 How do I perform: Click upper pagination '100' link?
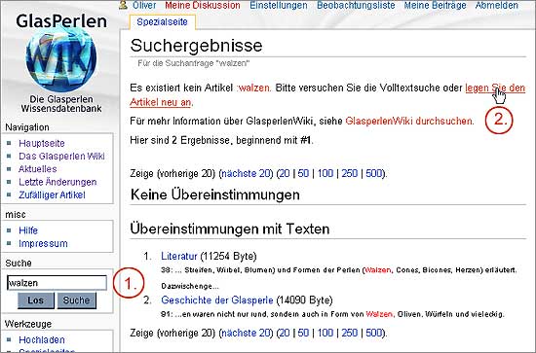tap(325, 174)
